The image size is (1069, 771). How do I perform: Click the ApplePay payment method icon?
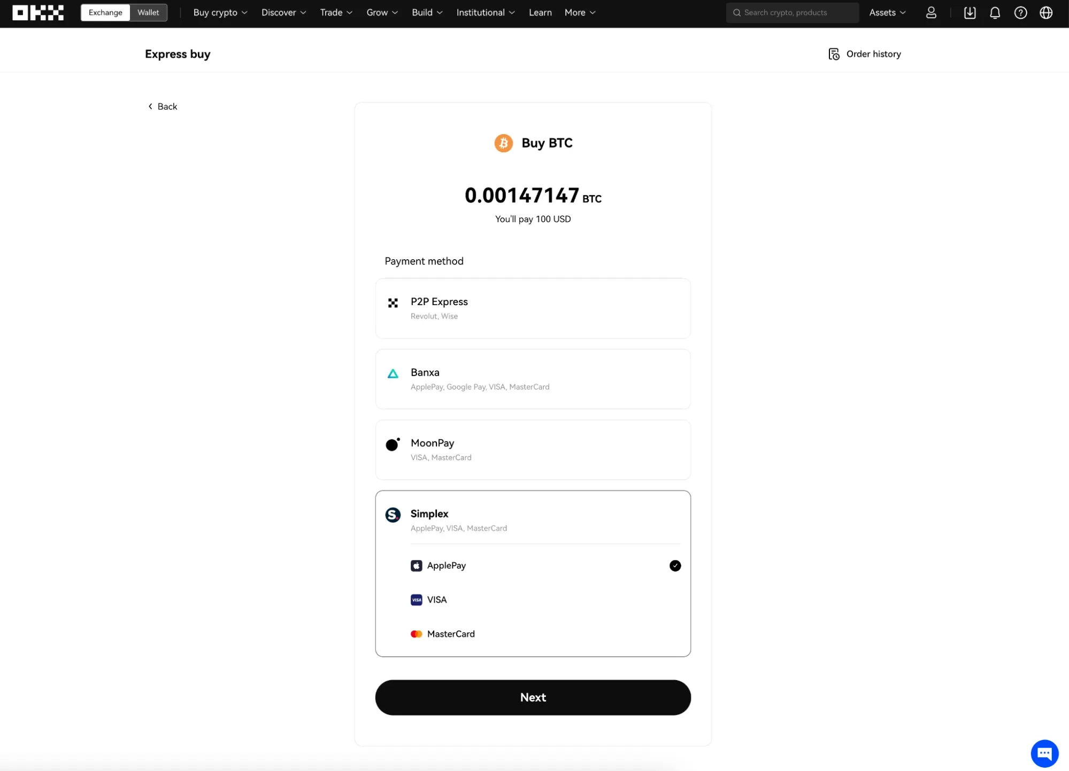click(417, 565)
